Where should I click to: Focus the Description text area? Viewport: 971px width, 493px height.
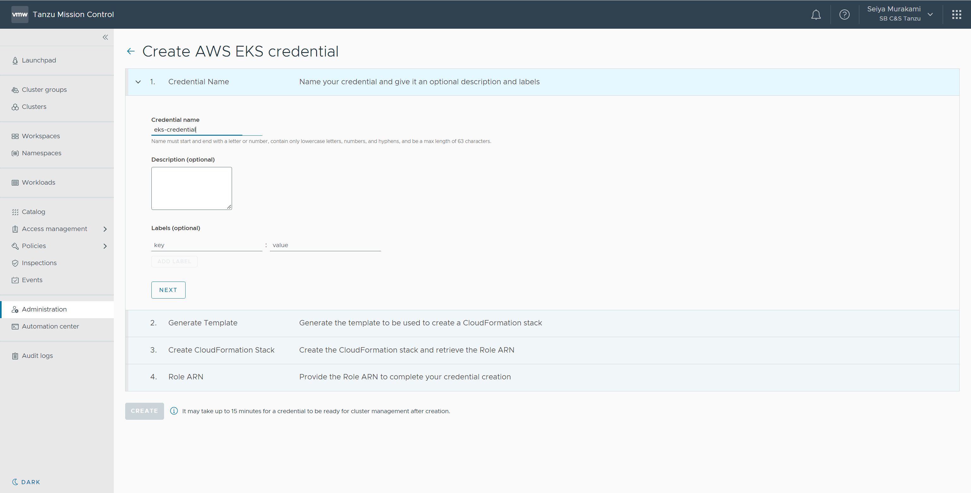(192, 188)
